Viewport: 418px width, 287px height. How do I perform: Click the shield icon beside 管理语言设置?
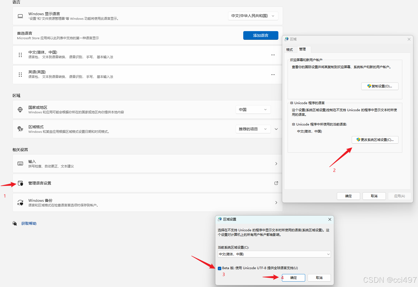coord(21,183)
